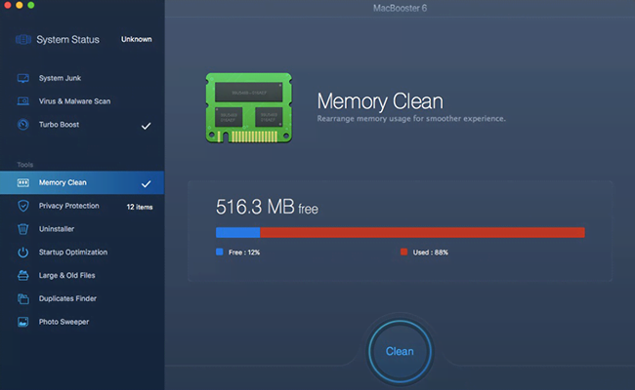Click the Duplicates Finder folder icon
Viewport: 635px width, 390px height.
tap(23, 298)
